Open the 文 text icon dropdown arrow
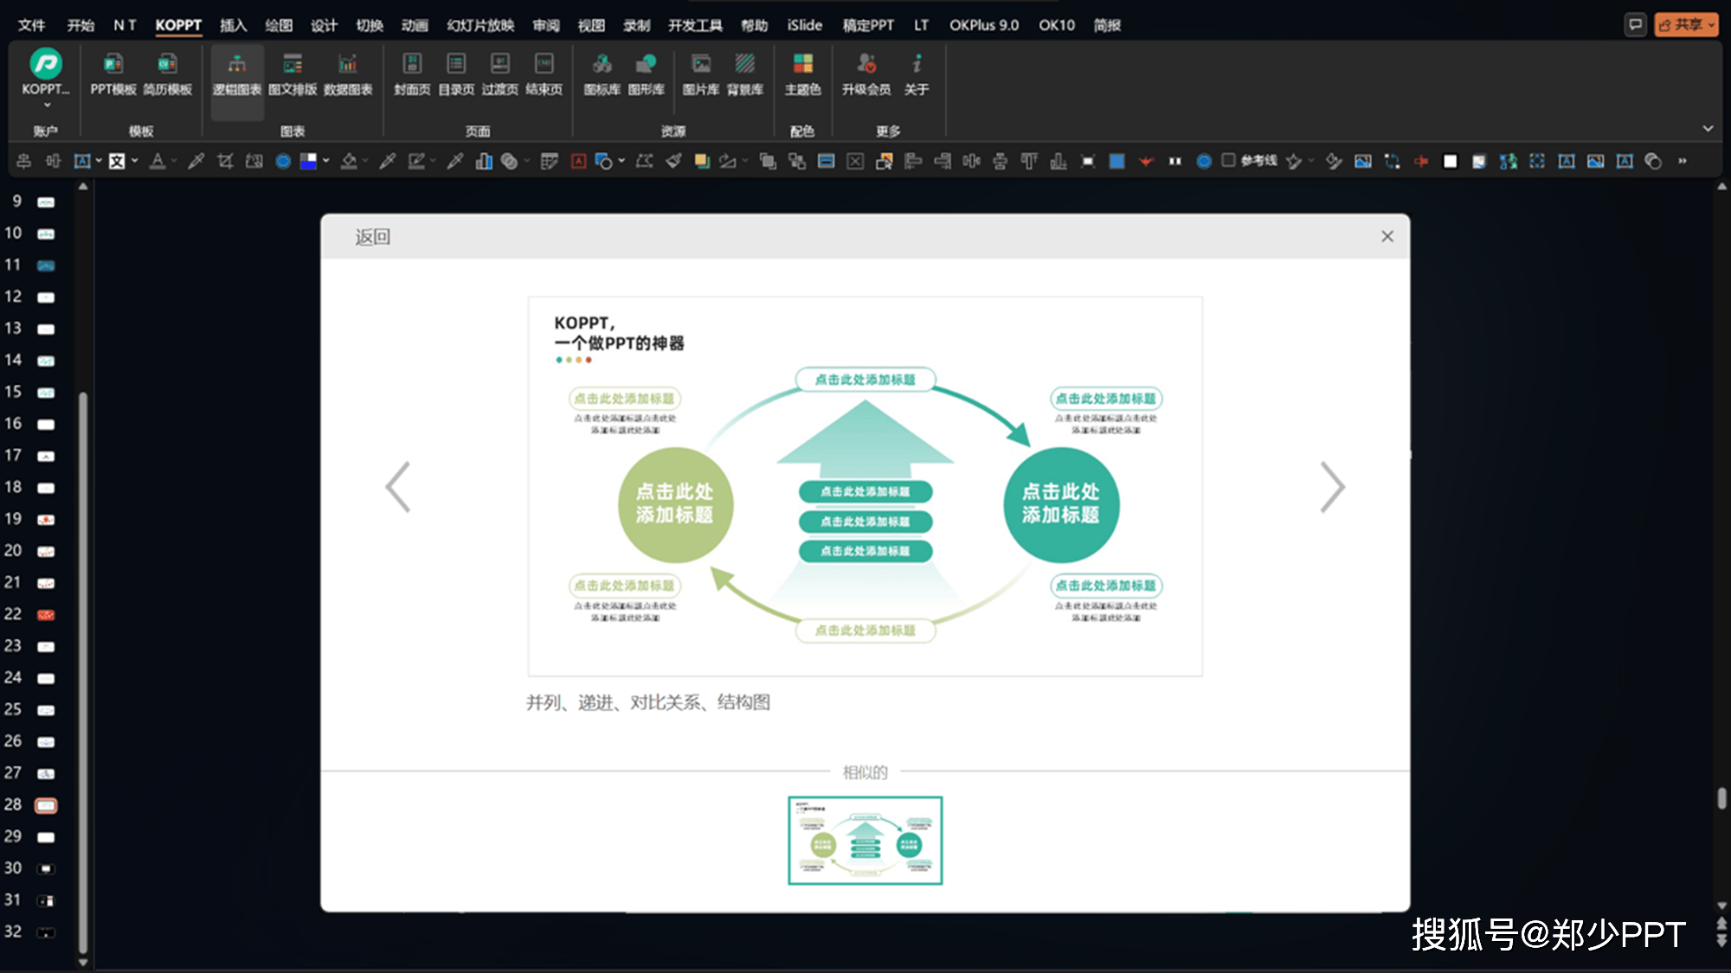The width and height of the screenshot is (1731, 973). [x=134, y=161]
